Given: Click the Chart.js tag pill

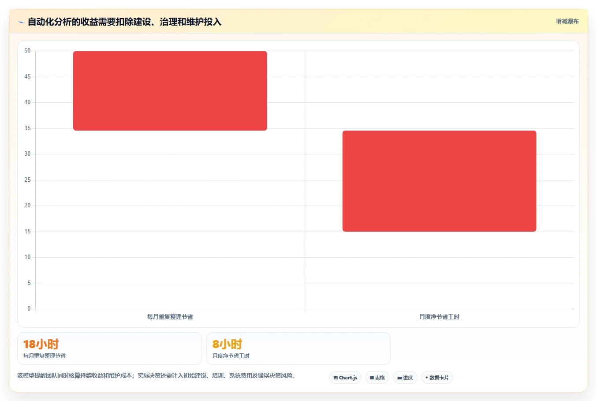Looking at the screenshot, I should pos(345,378).
